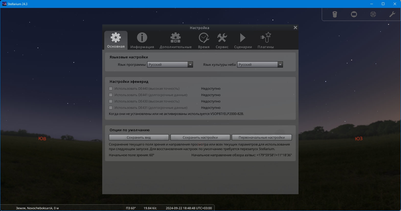The image size is (401, 211).
Task: Close the Настройка dialog
Action: click(x=295, y=28)
